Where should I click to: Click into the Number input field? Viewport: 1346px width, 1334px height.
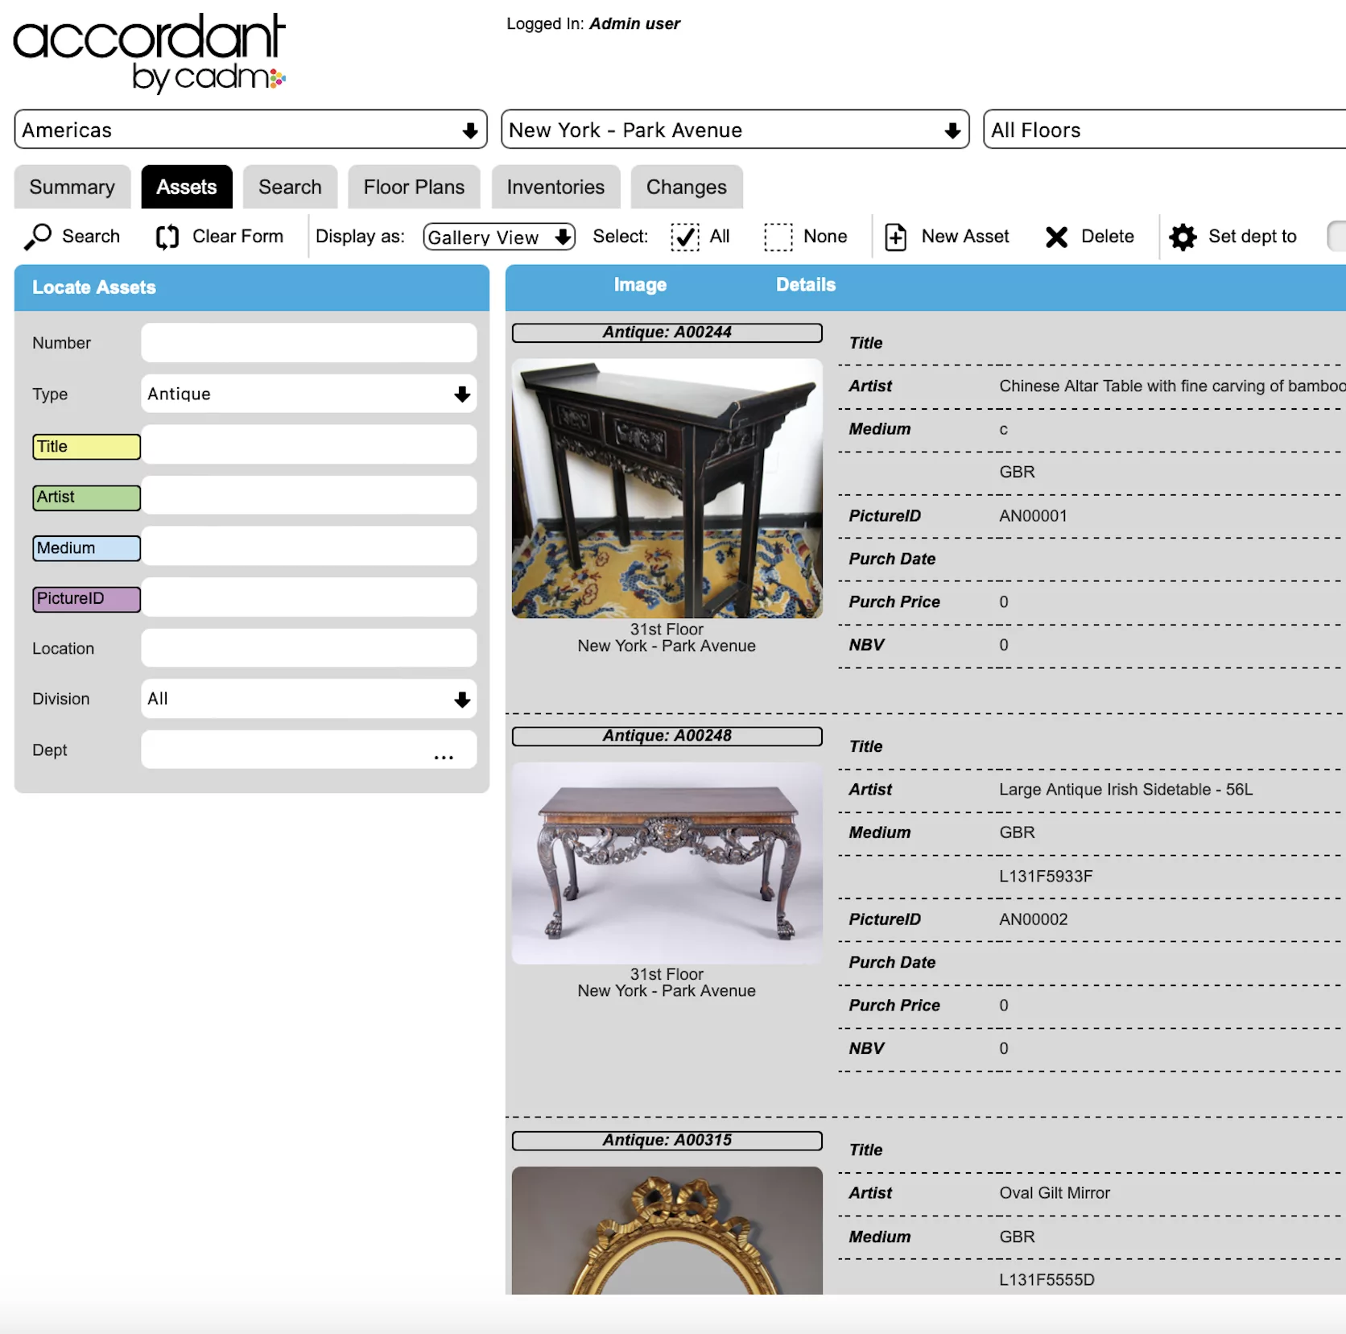coord(308,343)
